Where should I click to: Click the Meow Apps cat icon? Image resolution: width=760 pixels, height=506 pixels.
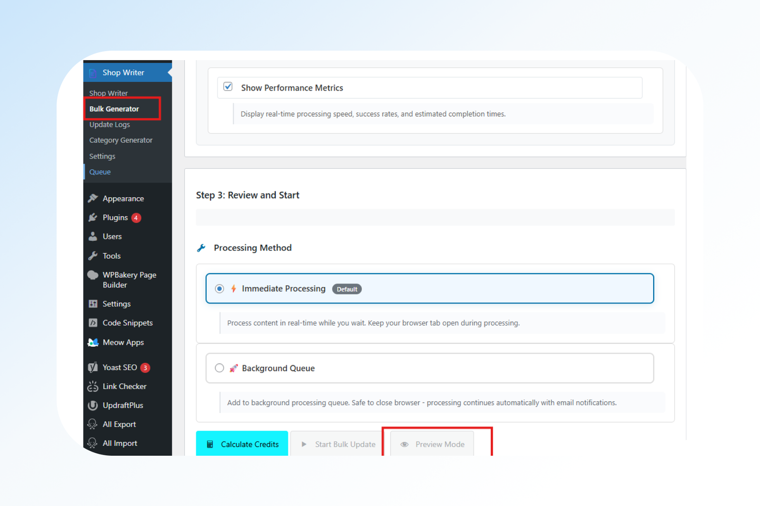click(x=93, y=342)
